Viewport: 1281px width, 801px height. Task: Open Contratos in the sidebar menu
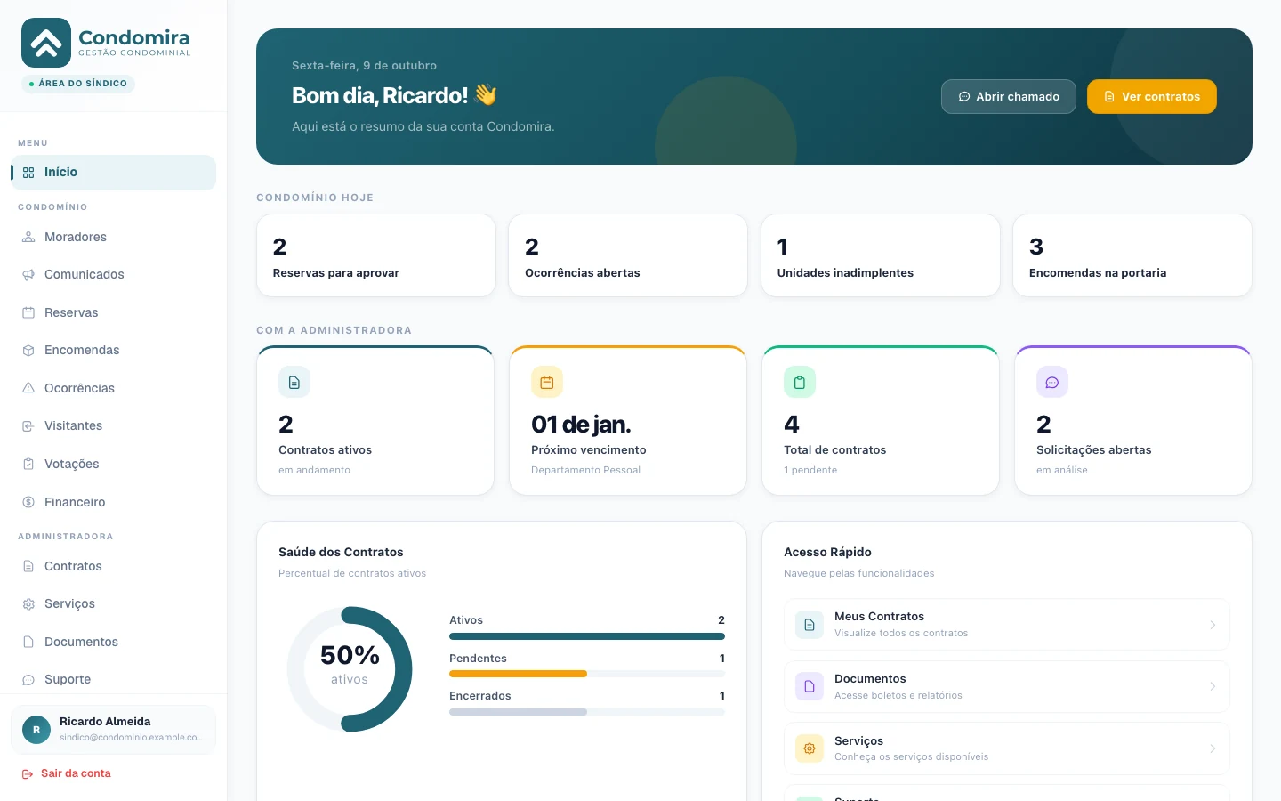(114, 566)
